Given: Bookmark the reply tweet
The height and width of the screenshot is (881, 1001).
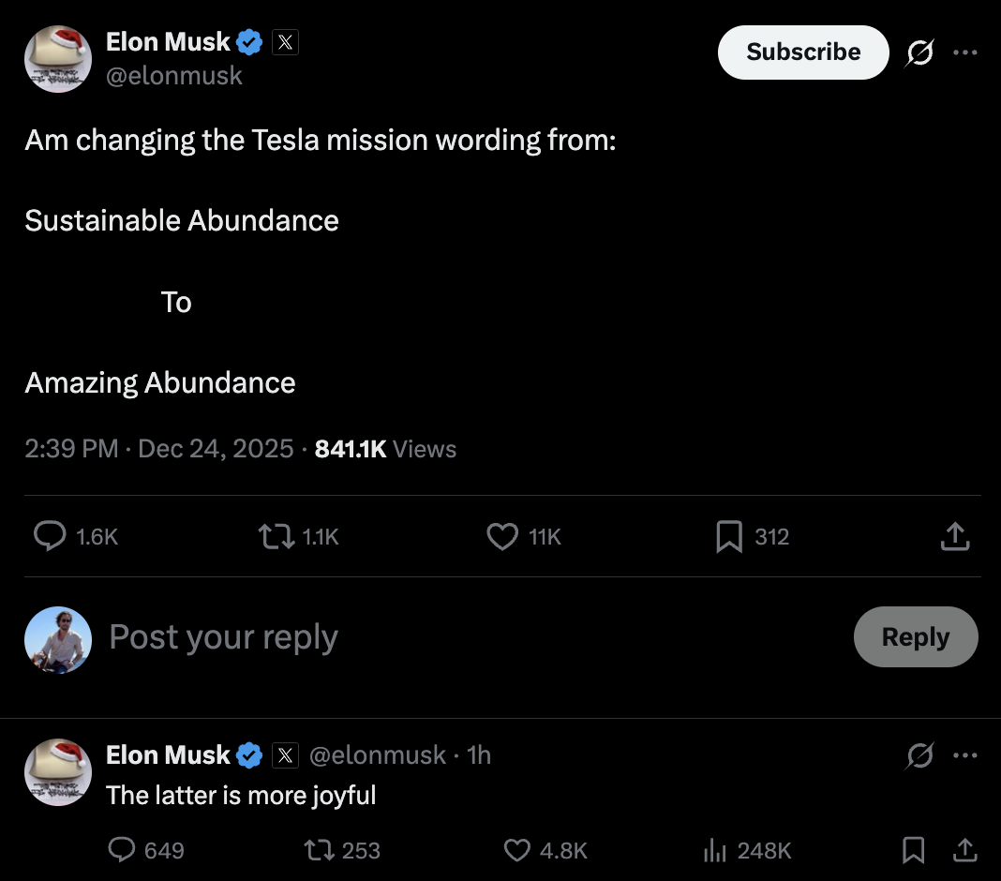Looking at the screenshot, I should click(914, 850).
